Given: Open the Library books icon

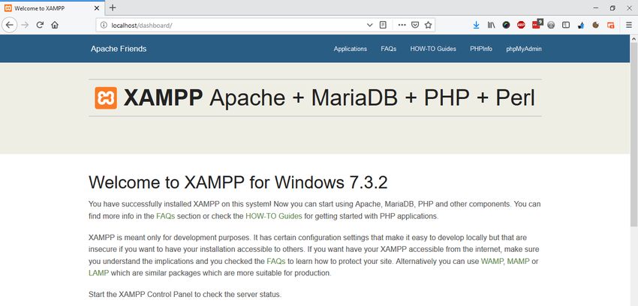Looking at the screenshot, I should (491, 25).
